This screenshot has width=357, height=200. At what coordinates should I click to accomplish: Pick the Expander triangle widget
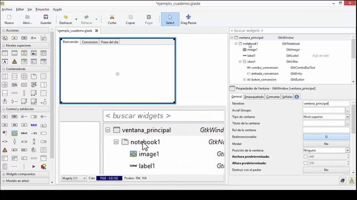click(x=15, y=101)
